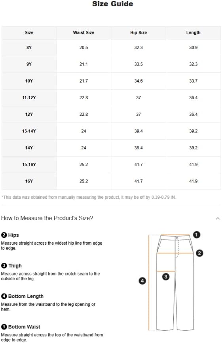Collapse the How to Measure section chevron

(x=218, y=218)
